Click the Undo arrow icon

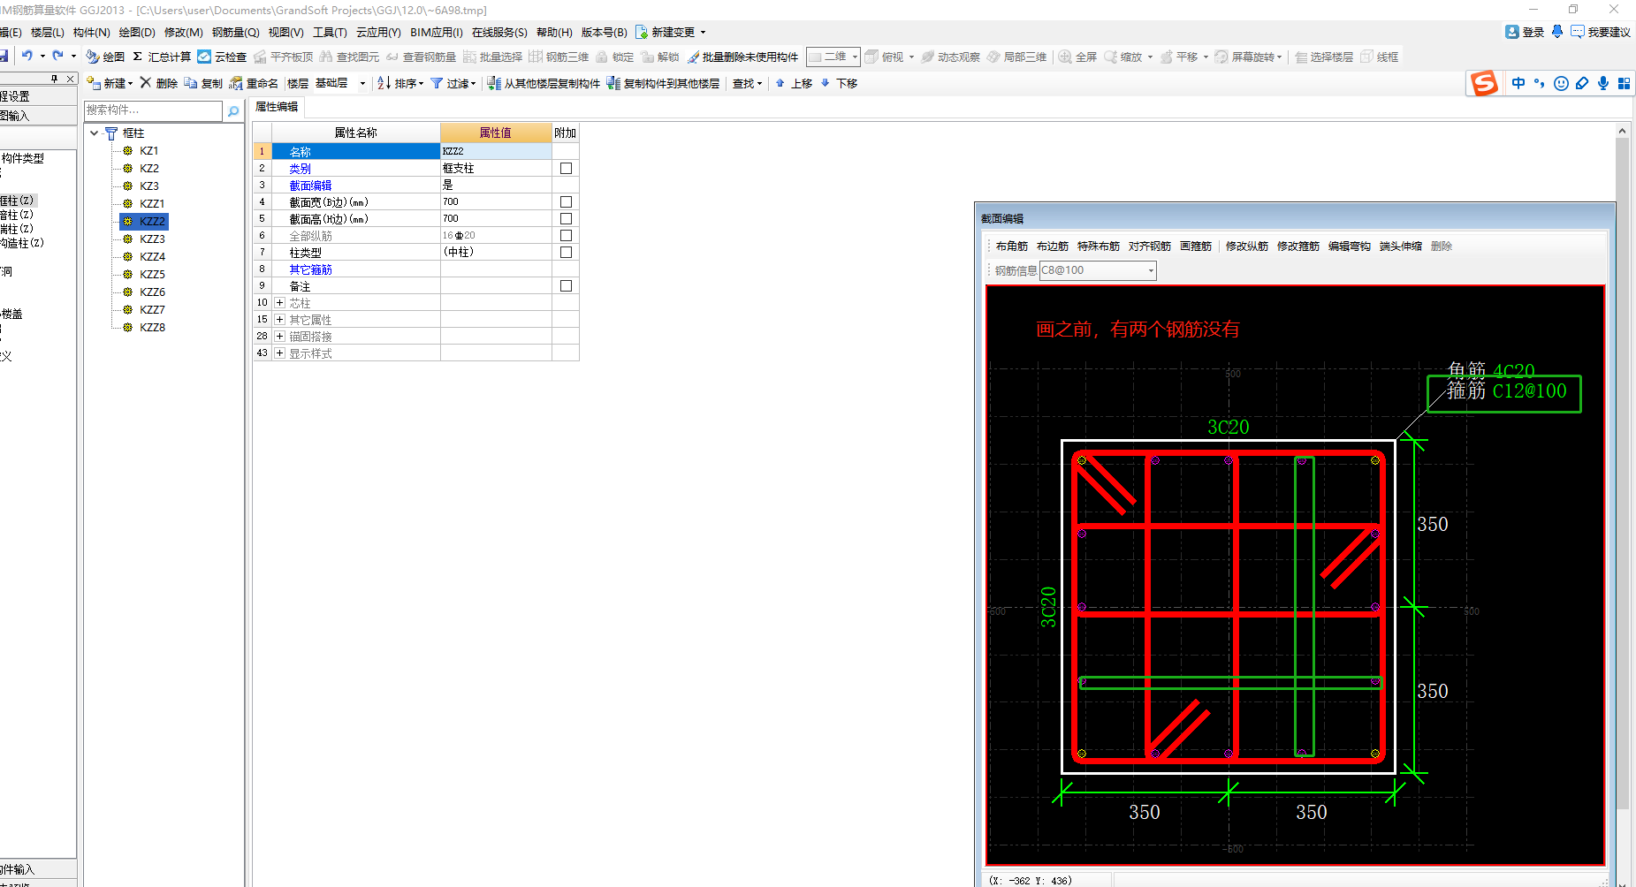[27, 56]
